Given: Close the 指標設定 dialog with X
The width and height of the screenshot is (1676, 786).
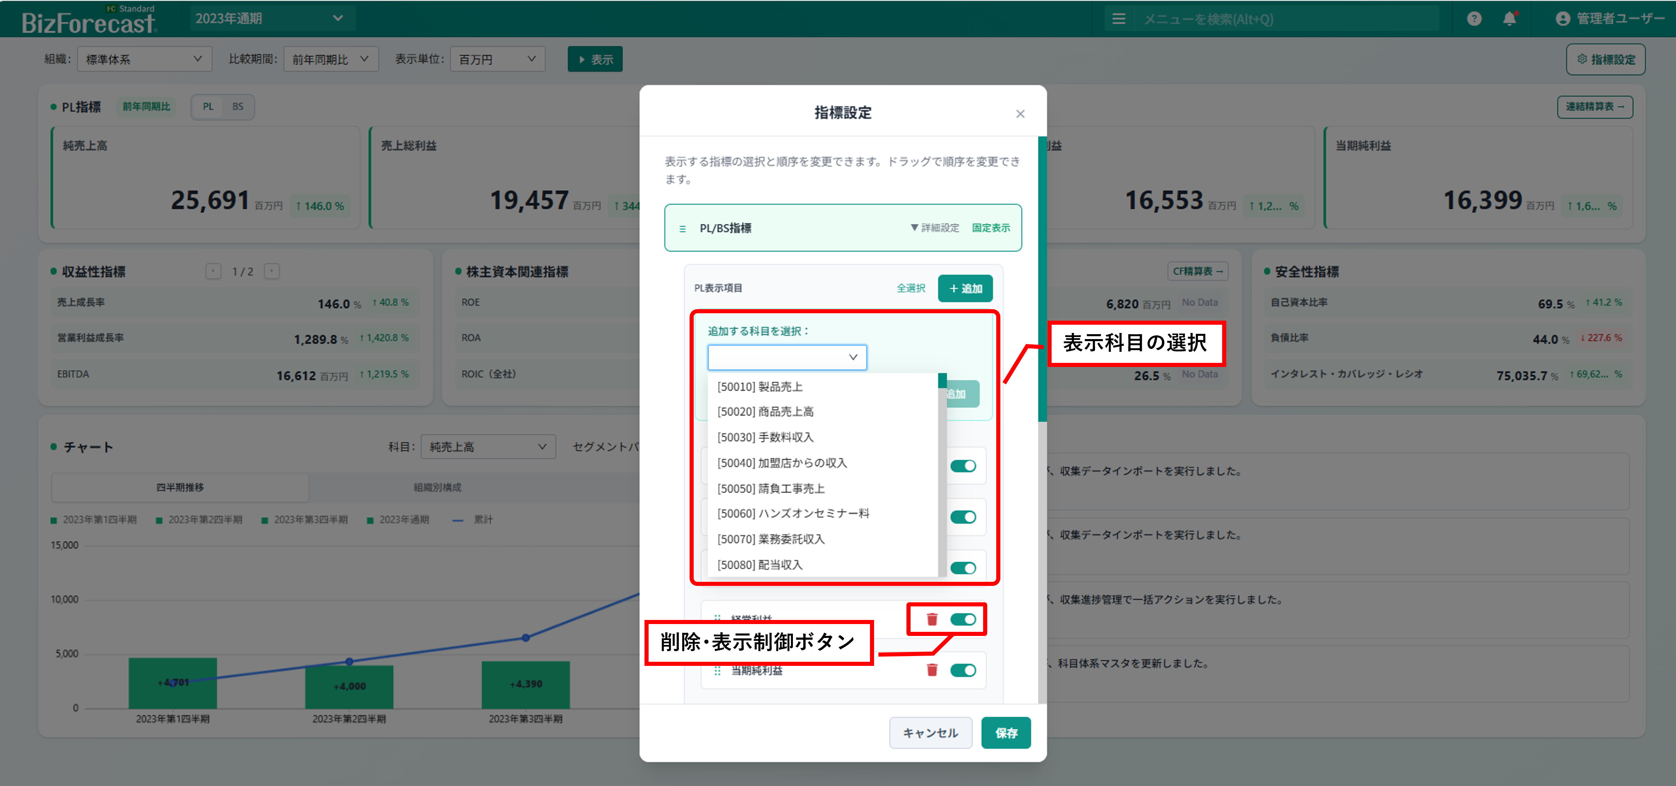Looking at the screenshot, I should (1020, 114).
